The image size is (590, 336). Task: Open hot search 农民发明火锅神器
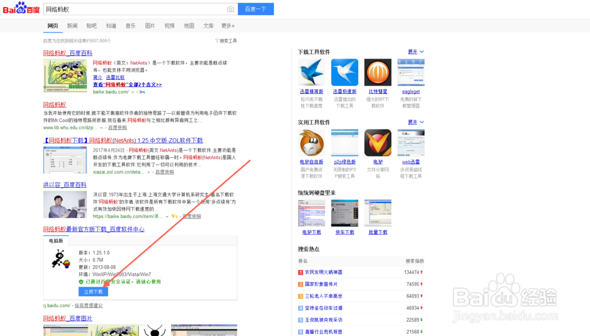pos(323,272)
